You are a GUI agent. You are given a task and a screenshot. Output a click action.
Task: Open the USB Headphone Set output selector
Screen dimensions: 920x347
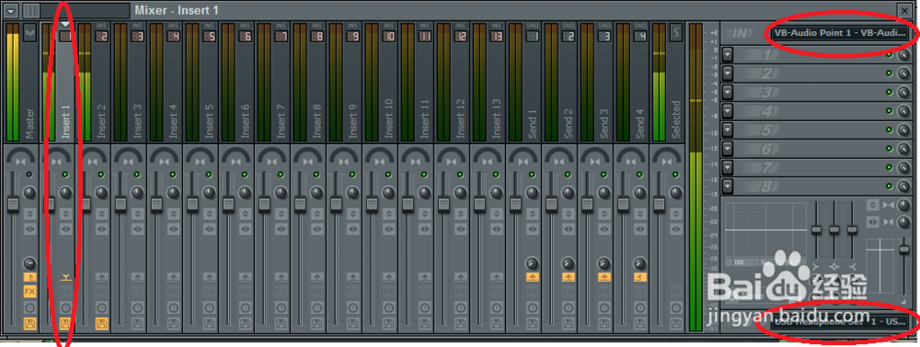click(x=840, y=322)
